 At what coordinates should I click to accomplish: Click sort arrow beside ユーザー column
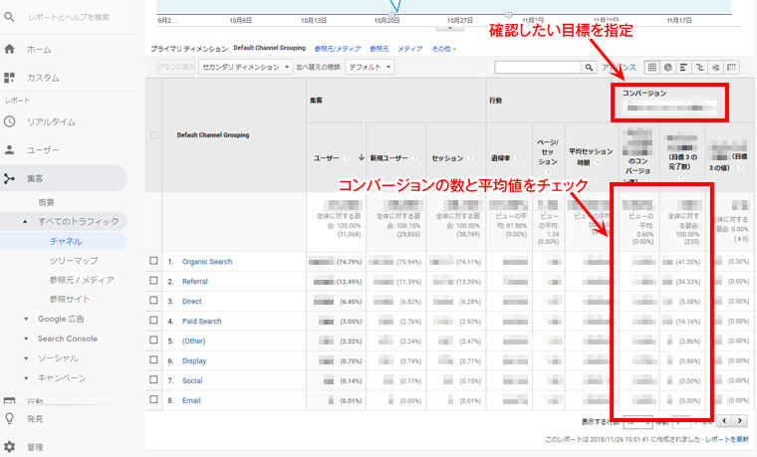(362, 157)
